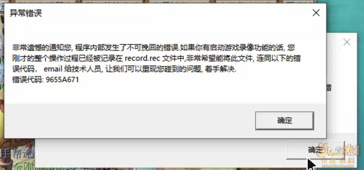Confirm the error with the framed 确定 button
Image resolution: width=364 pixels, height=170 pixels.
coord(284,121)
